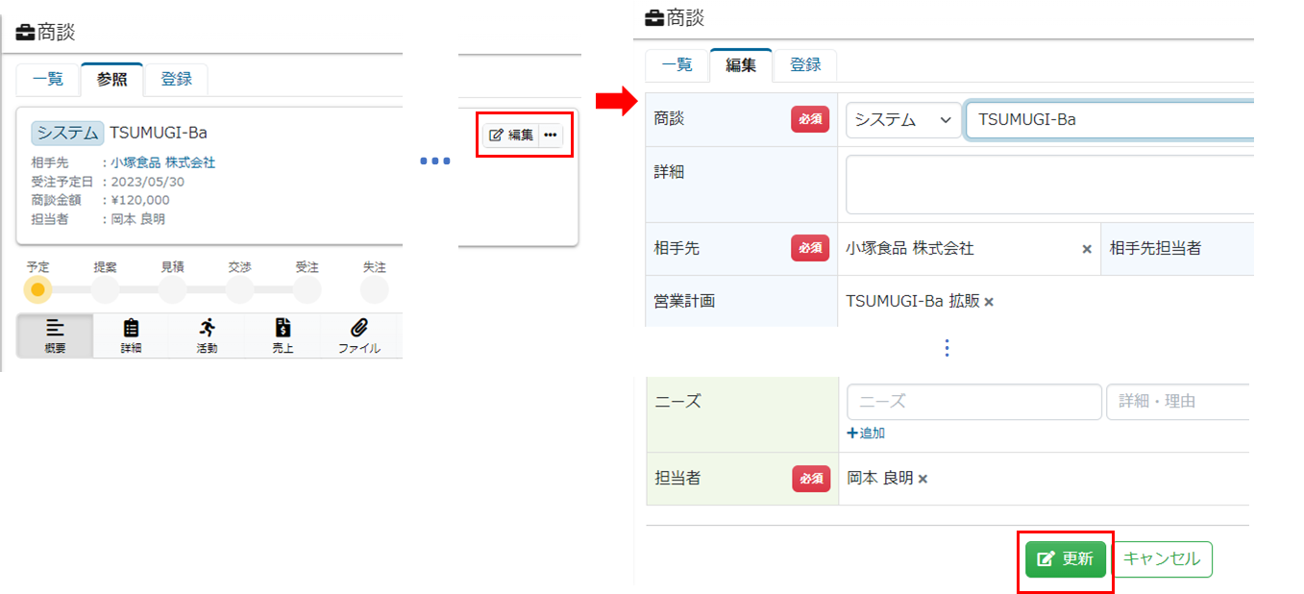Open the 登録 tab in edit panel

[805, 65]
